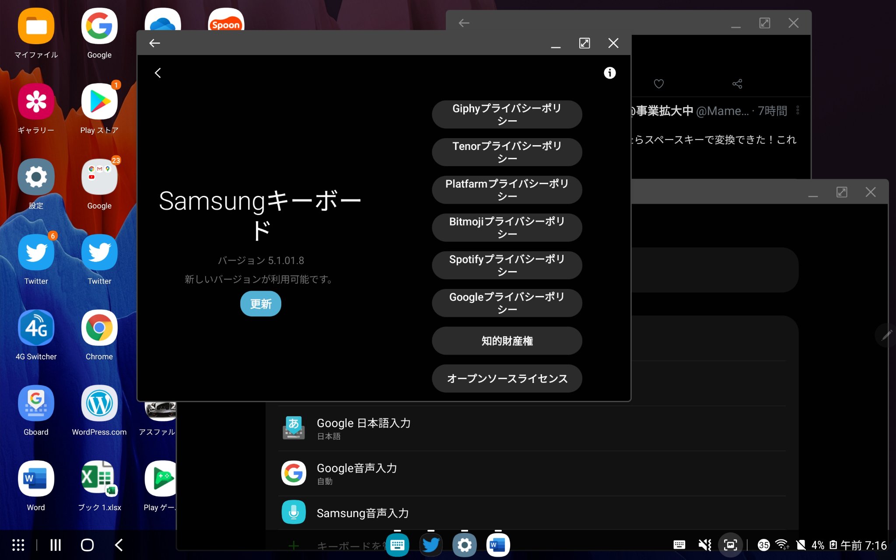Maximize the Samsung keyboard window
This screenshot has width=896, height=560.
click(584, 43)
